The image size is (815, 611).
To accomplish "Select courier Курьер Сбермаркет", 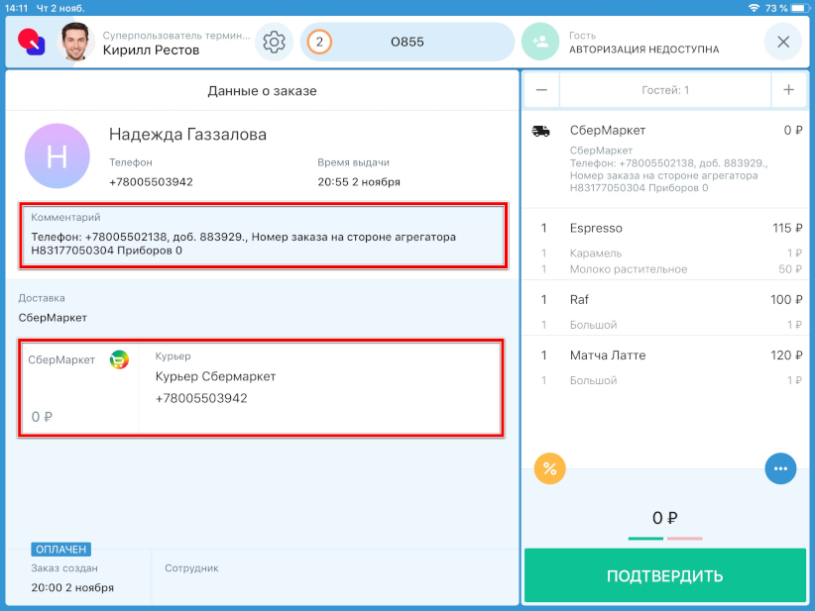I will [x=215, y=377].
